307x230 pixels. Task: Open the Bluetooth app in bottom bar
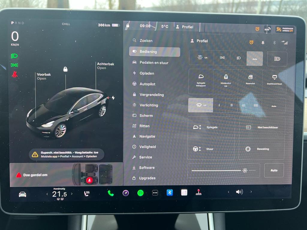tap(170, 193)
